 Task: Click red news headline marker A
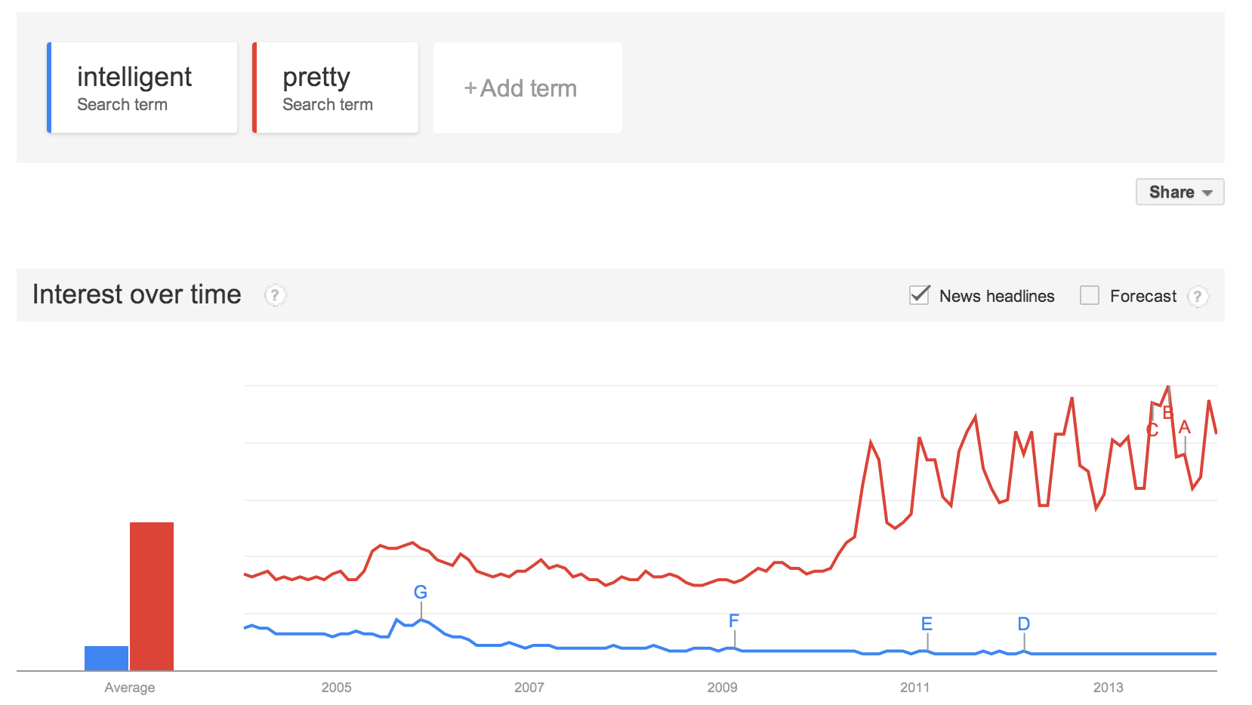pos(1185,427)
